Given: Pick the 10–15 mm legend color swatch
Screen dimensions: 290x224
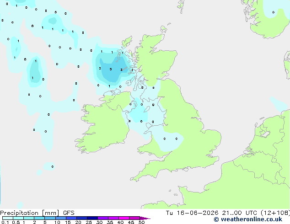Looking at the screenshot, I should pos(60,218).
